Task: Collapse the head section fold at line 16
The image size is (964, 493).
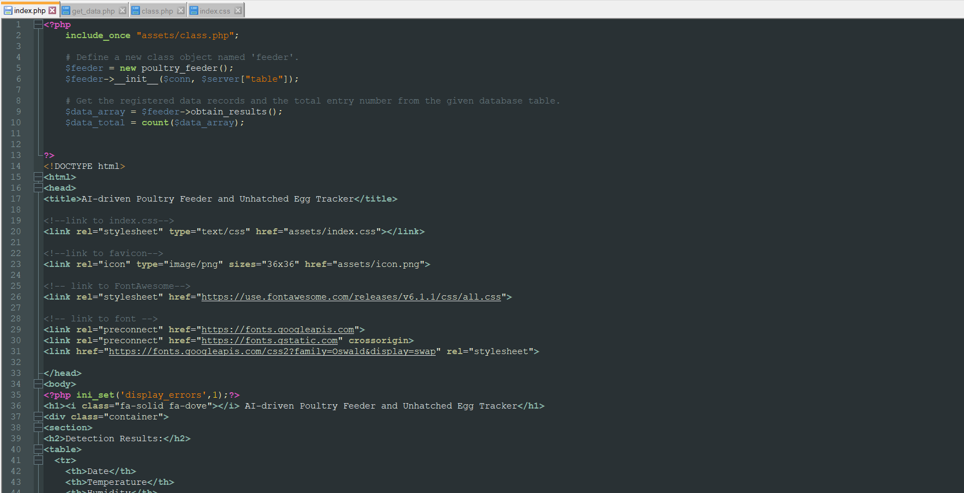Action: (x=38, y=187)
